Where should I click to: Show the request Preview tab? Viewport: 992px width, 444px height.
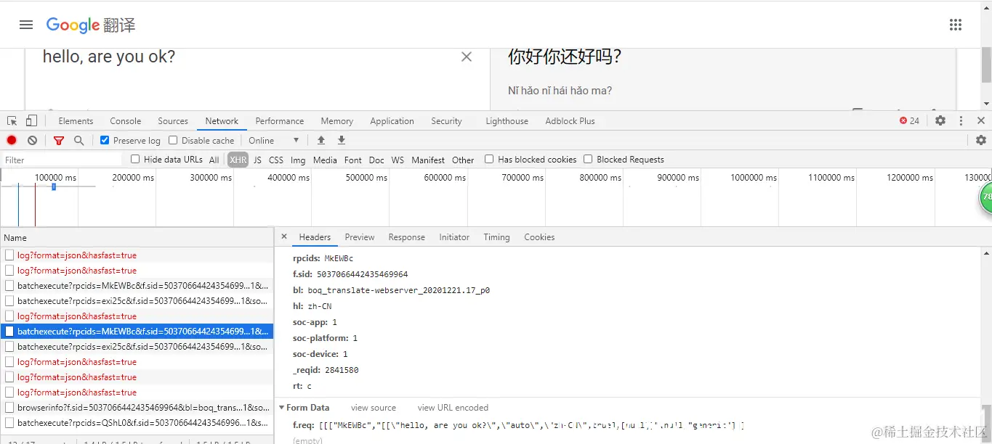click(x=360, y=237)
